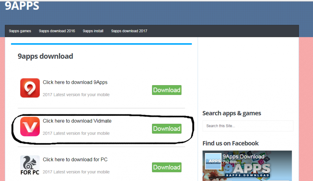The image size is (313, 181).
Task: Click the Vidmate V app icon
Action: coord(30,127)
